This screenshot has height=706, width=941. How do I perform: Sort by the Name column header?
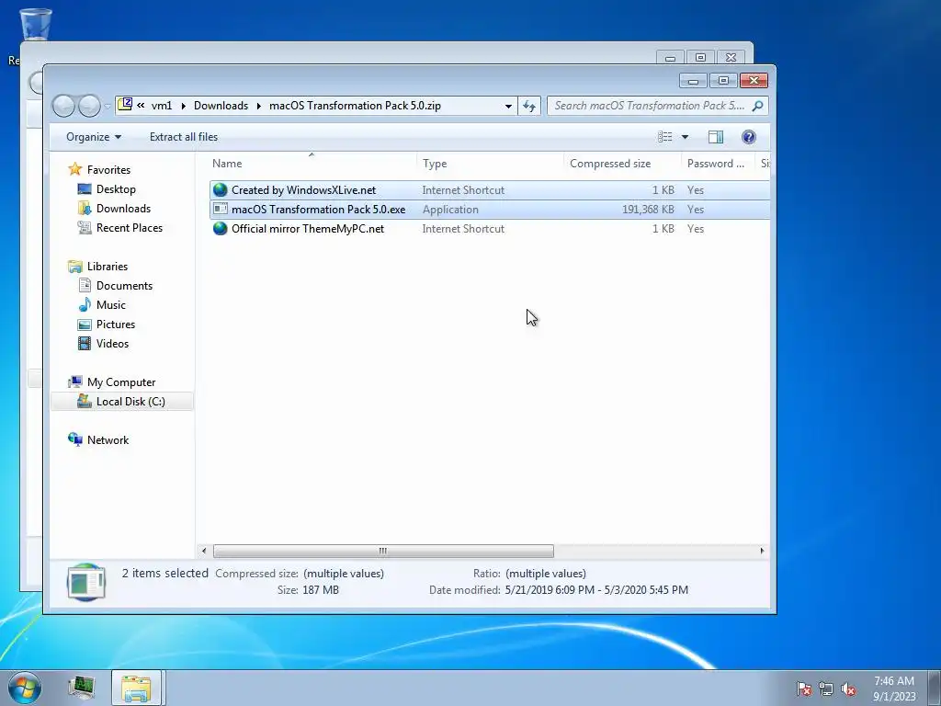(312, 164)
